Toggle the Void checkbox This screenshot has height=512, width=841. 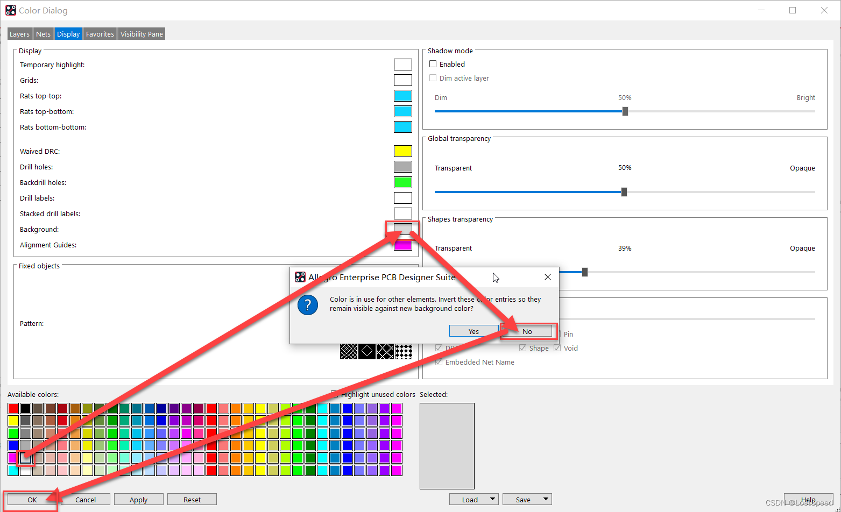(557, 348)
